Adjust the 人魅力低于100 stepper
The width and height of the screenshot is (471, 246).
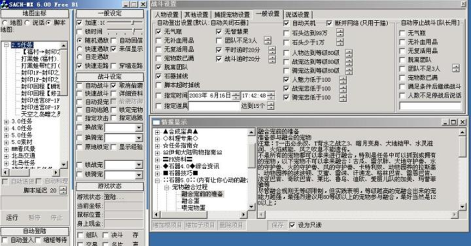(342, 80)
